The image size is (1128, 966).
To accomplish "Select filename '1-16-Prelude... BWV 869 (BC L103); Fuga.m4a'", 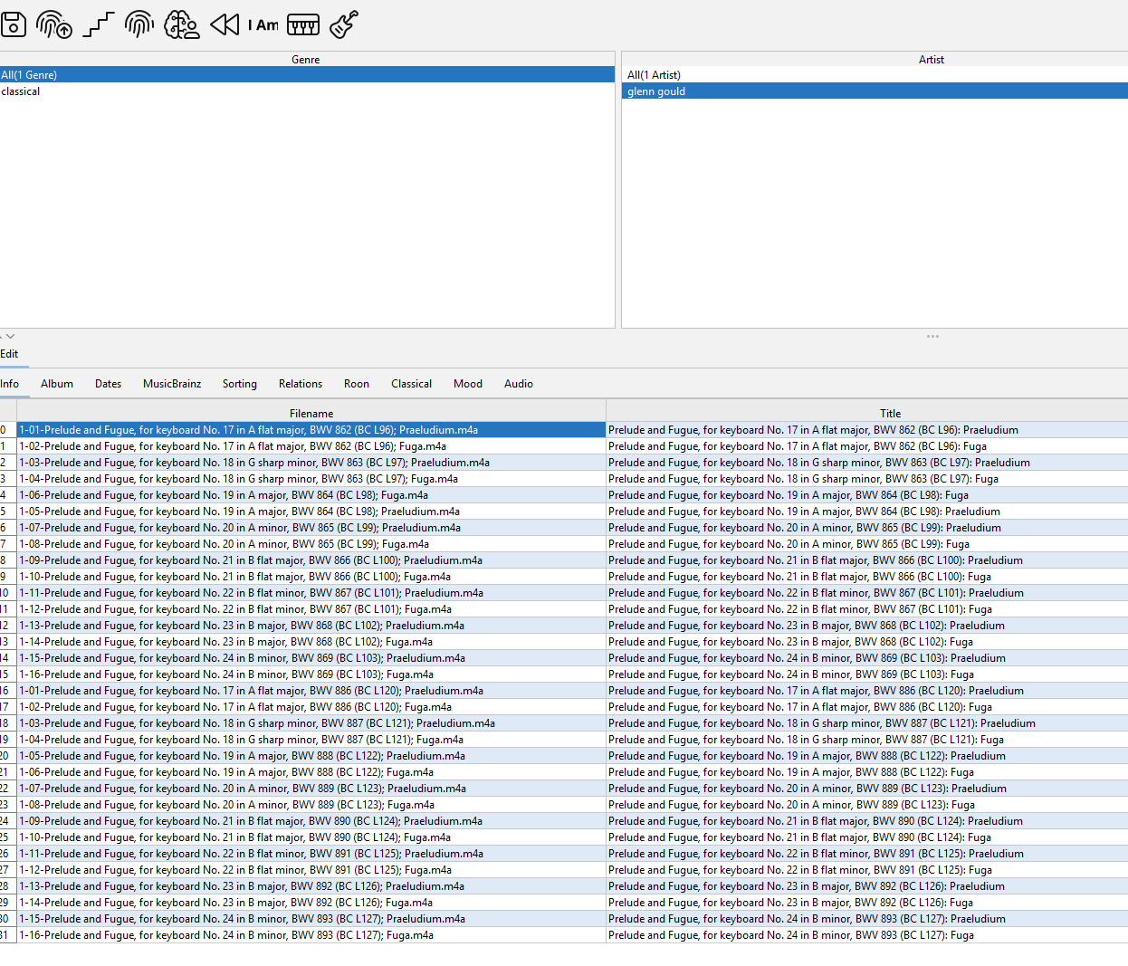I will [311, 674].
